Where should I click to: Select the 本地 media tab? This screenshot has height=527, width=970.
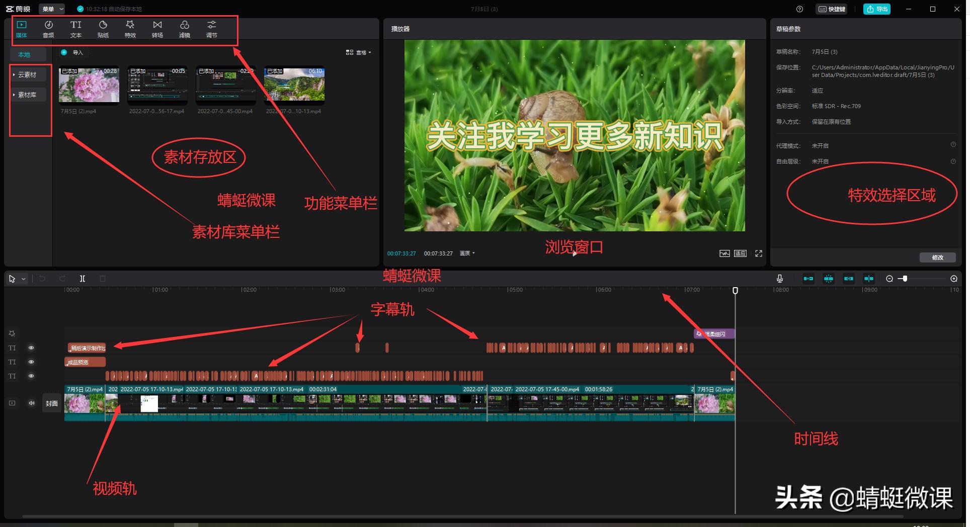(28, 54)
